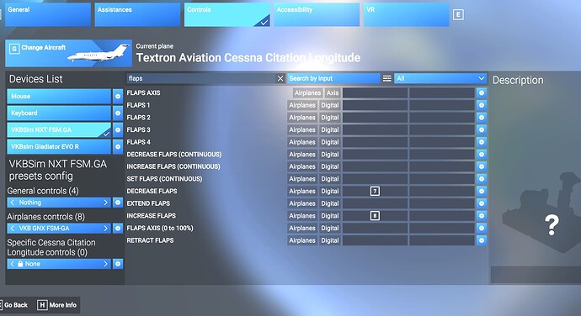Viewport: 581px width, 316px height.
Task: Click the More Info button
Action: click(57, 305)
